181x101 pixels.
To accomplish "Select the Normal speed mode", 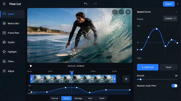I will [x=55, y=98].
